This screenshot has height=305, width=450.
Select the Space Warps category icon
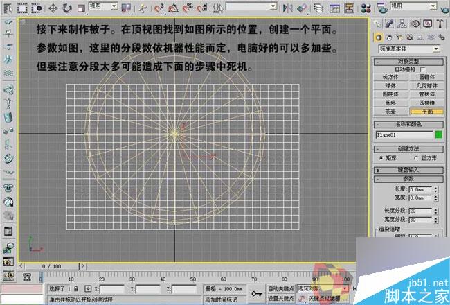coord(431,37)
